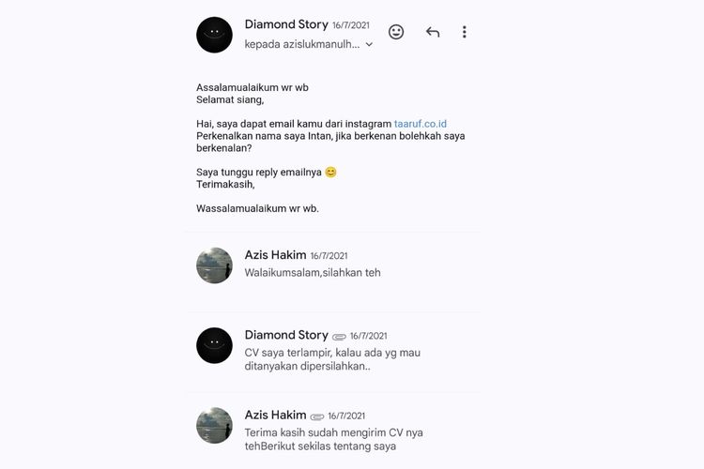Open Diamond Story's avatar on the top message

tap(214, 35)
